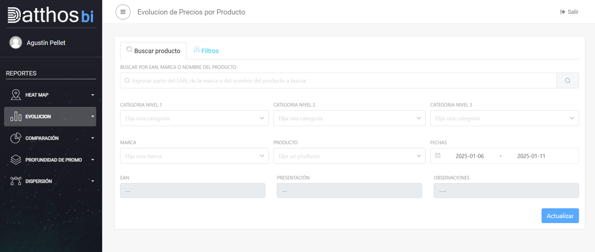This screenshot has width=595, height=252.
Task: Click the Heat Map location pin icon
Action: 16,95
